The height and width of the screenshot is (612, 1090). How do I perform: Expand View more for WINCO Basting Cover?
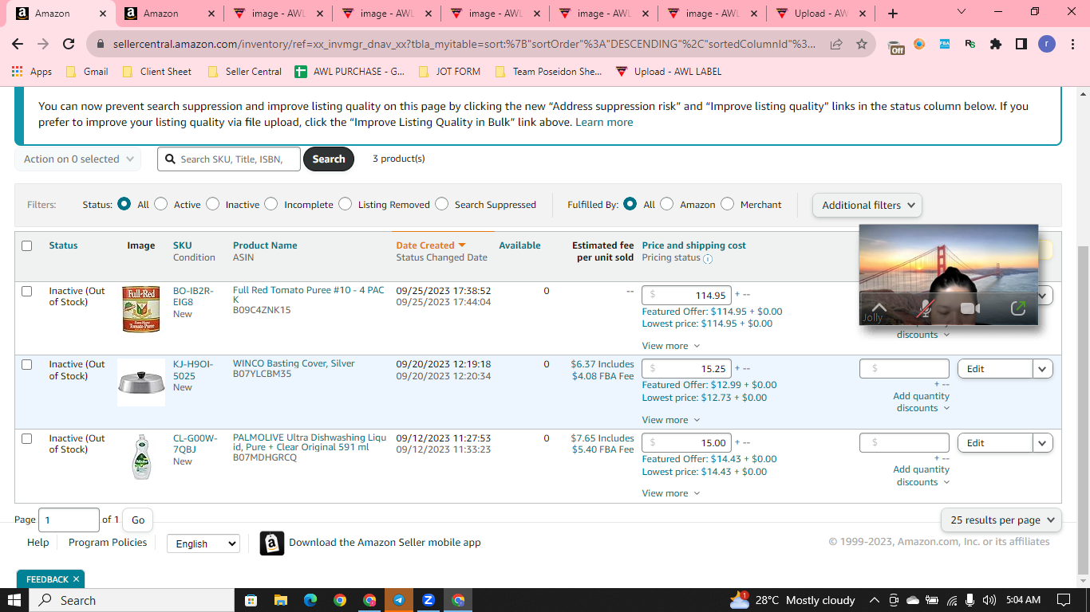pos(670,420)
